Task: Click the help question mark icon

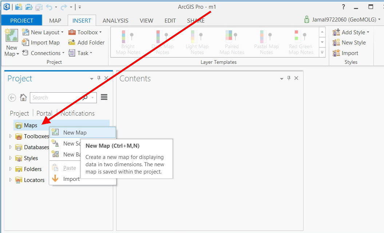Action: pos(343,7)
